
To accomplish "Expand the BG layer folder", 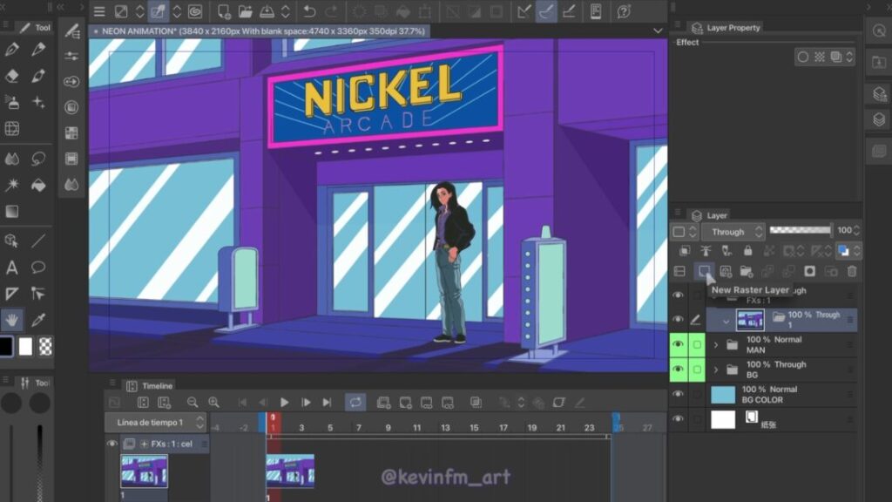I will pyautogui.click(x=716, y=370).
